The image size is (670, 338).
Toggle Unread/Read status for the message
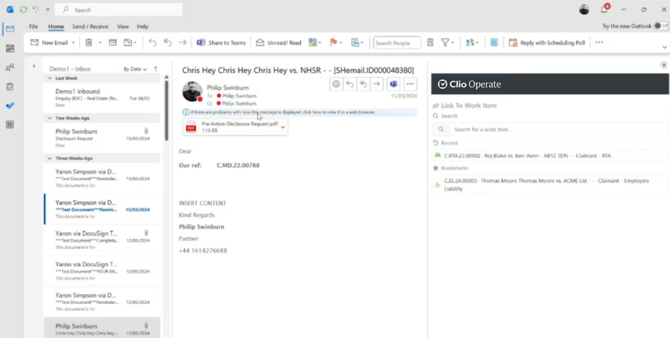click(x=279, y=42)
